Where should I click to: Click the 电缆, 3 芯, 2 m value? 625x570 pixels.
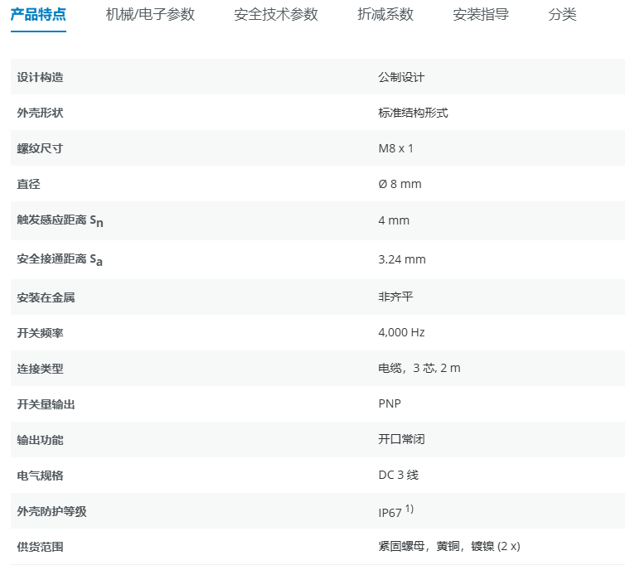[419, 368]
